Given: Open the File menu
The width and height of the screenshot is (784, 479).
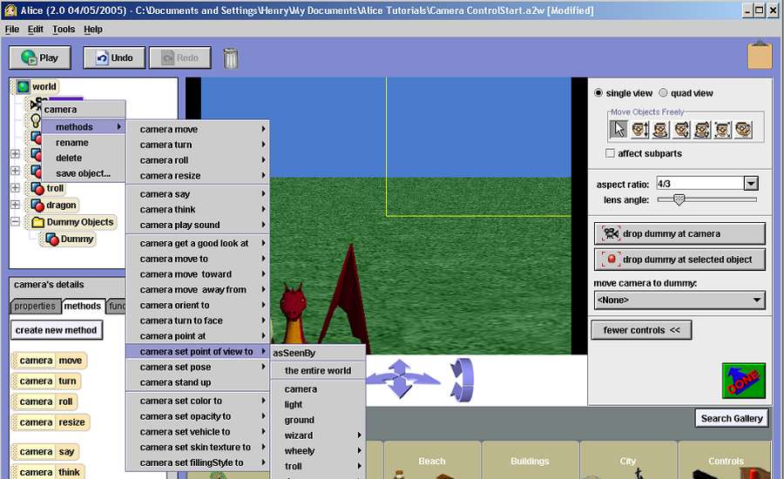Looking at the screenshot, I should click(x=12, y=29).
